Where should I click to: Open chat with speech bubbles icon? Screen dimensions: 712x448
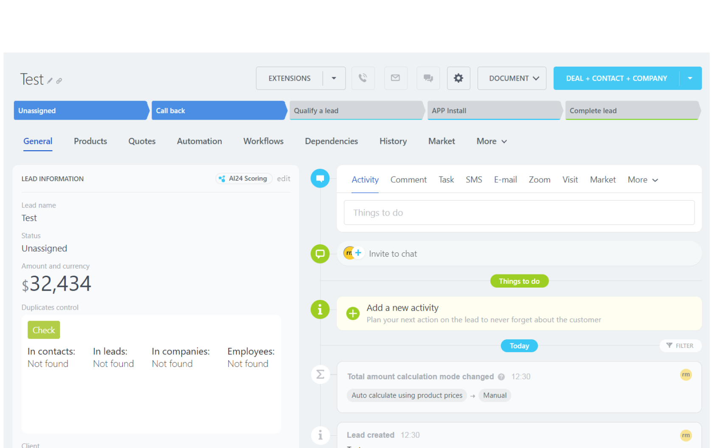click(x=428, y=78)
